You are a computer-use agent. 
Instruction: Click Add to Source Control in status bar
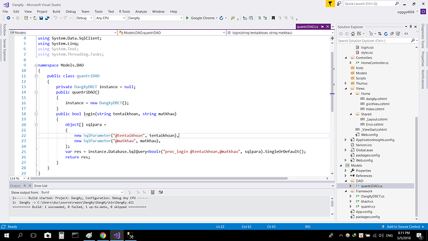[403, 227]
